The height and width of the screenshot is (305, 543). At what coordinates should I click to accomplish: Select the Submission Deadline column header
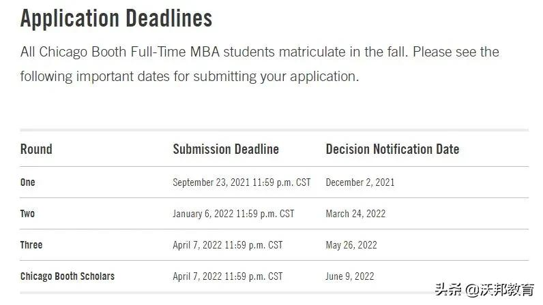pos(226,149)
